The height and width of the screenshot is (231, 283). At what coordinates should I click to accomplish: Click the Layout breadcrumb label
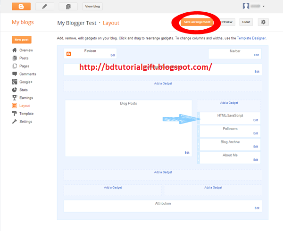click(x=111, y=23)
